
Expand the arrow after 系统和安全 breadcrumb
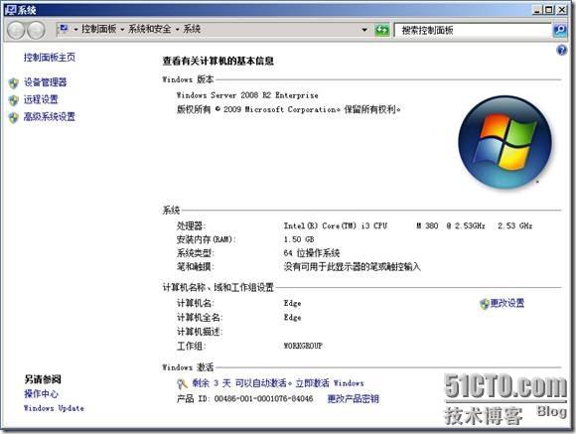177,29
